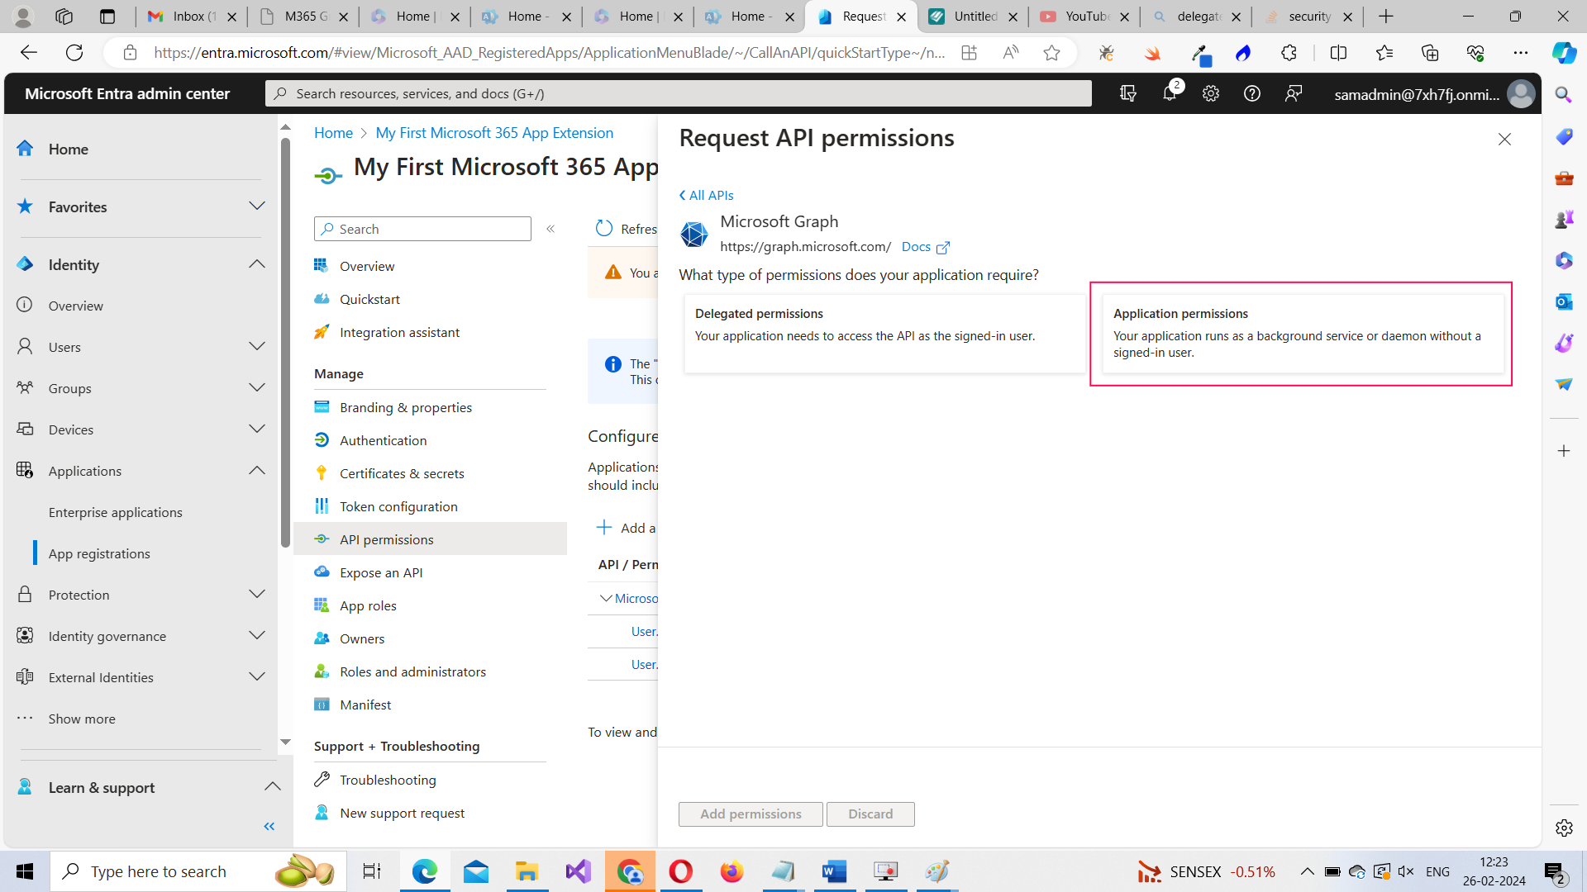Screen dimensions: 1587x892
Task: Launch Word from the taskbar
Action: (834, 871)
